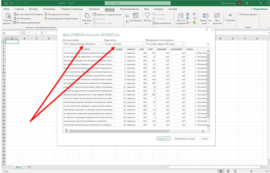Click the file icon beside the data type dropdown
The image size is (270, 173).
point(208,44)
